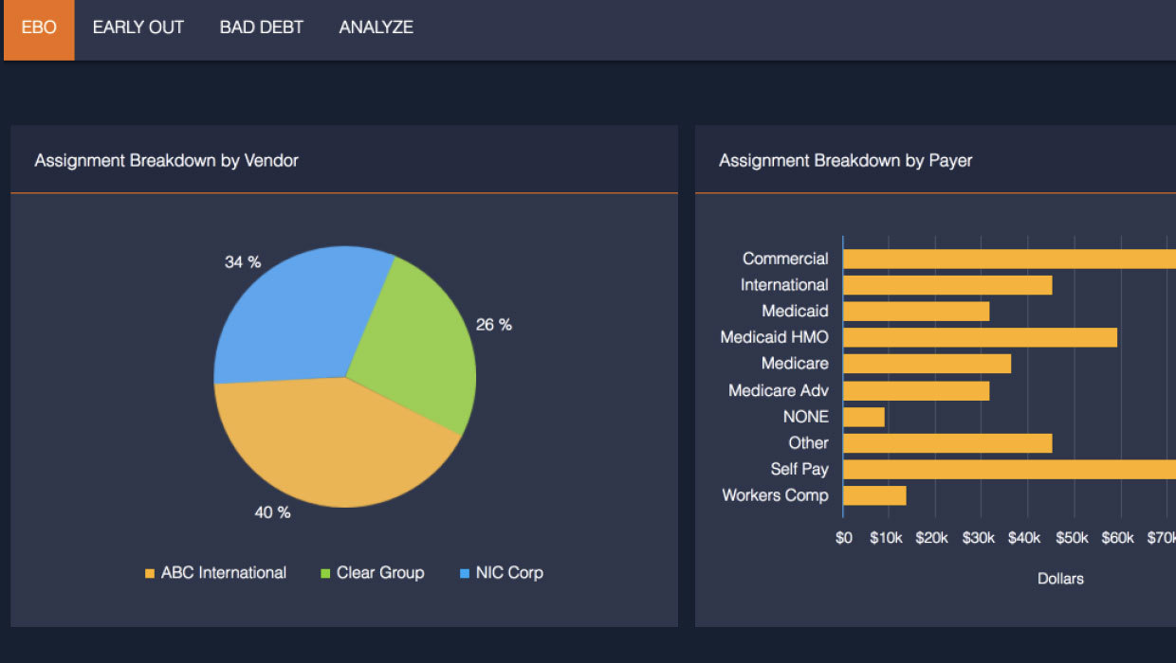The width and height of the screenshot is (1176, 663).
Task: Select the Medicare bar in chart
Action: click(x=927, y=364)
